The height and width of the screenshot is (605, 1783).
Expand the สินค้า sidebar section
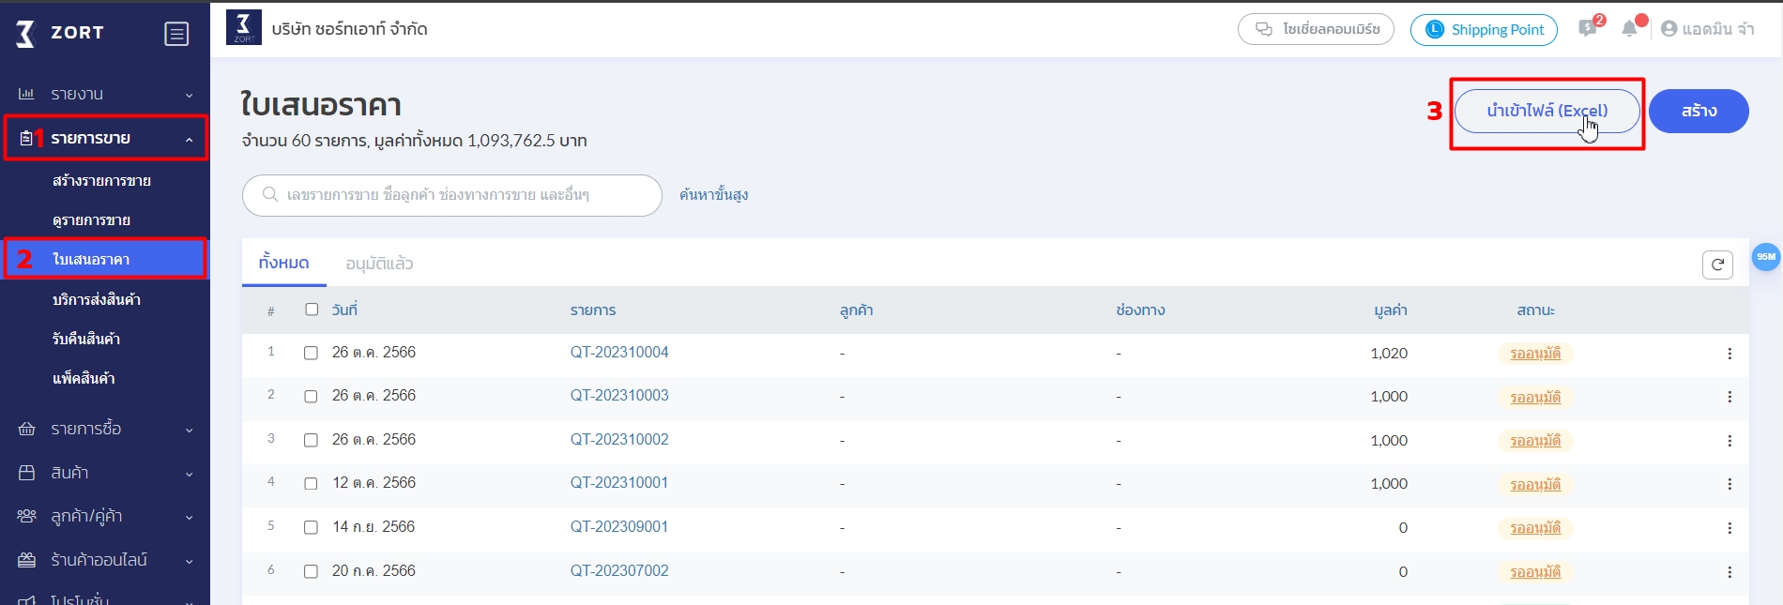point(105,473)
